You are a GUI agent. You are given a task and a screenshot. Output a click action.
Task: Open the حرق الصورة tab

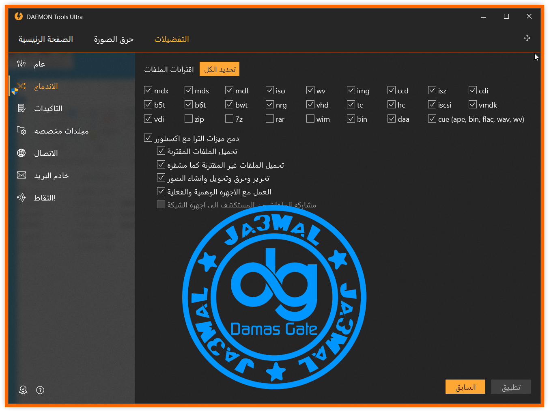114,39
